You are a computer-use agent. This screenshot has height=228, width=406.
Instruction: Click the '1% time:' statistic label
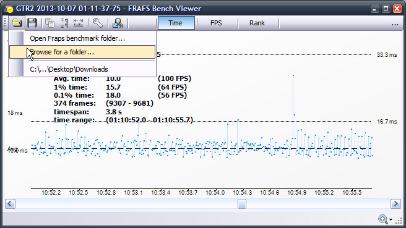[x=71, y=87]
